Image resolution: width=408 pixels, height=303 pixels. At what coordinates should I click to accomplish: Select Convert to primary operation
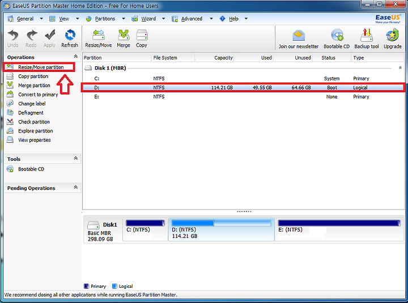(x=38, y=95)
